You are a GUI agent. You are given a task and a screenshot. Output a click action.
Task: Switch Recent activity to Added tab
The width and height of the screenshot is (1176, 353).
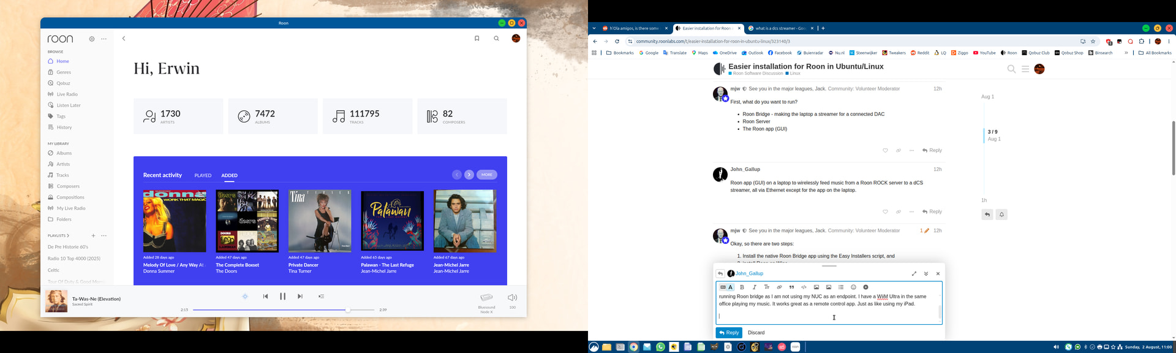pos(230,176)
